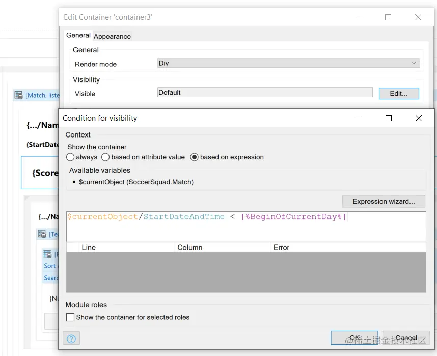Click $currentObject (SoccerSquad.Match) variable
Screen dimensions: 437x356
click(x=136, y=182)
